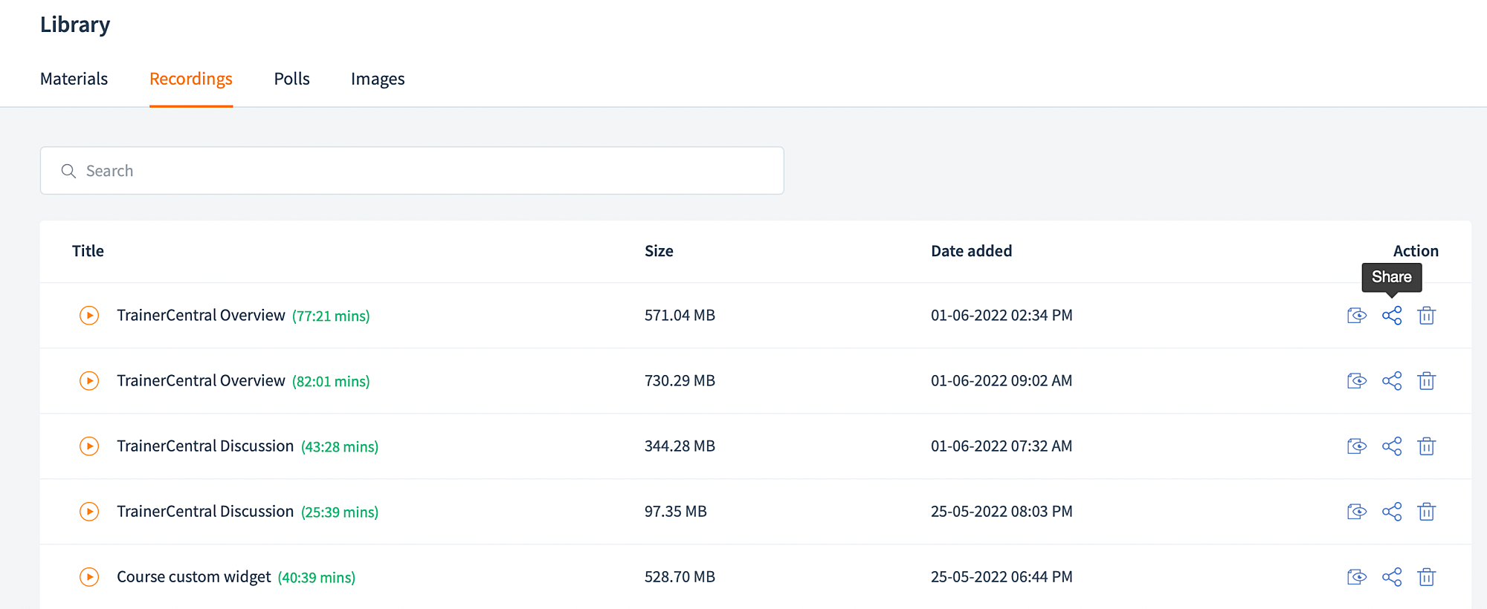The image size is (1487, 609).
Task: Play the Course custom widget recording
Action: (x=89, y=577)
